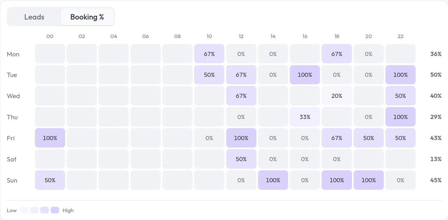448x220 pixels.
Task: Select Wednesday 18:00 cell showing 20%
Action: pyautogui.click(x=337, y=96)
